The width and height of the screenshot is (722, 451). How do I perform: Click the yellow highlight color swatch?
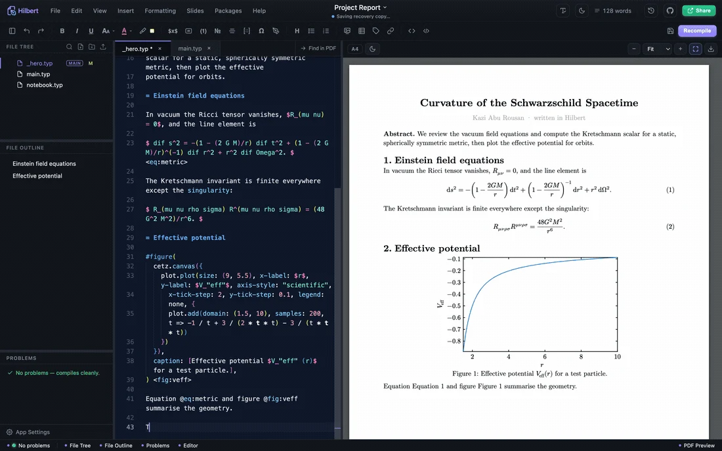(x=152, y=31)
